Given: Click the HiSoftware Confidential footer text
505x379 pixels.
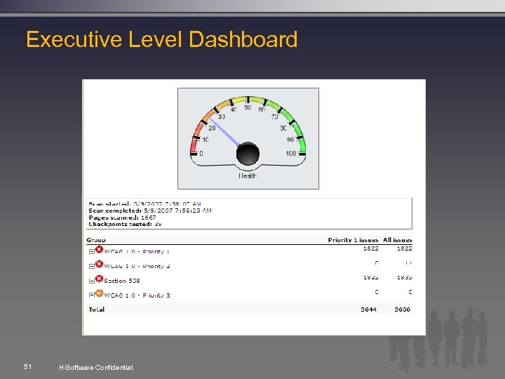Looking at the screenshot, I should tap(97, 367).
